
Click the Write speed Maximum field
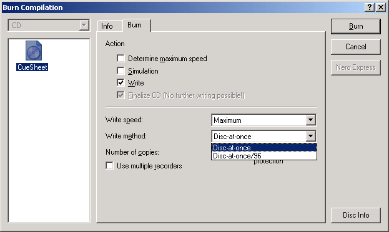pos(259,120)
